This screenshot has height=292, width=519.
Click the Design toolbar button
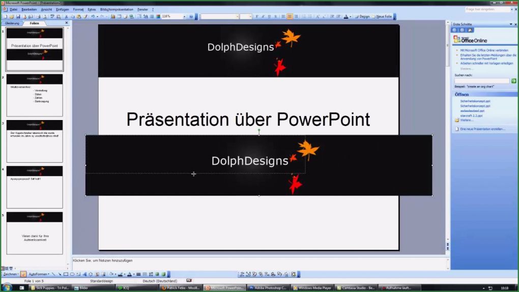[362, 17]
